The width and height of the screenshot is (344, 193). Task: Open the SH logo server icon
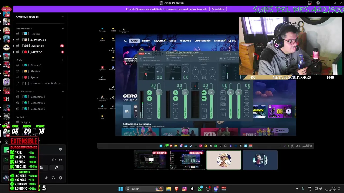[6, 99]
